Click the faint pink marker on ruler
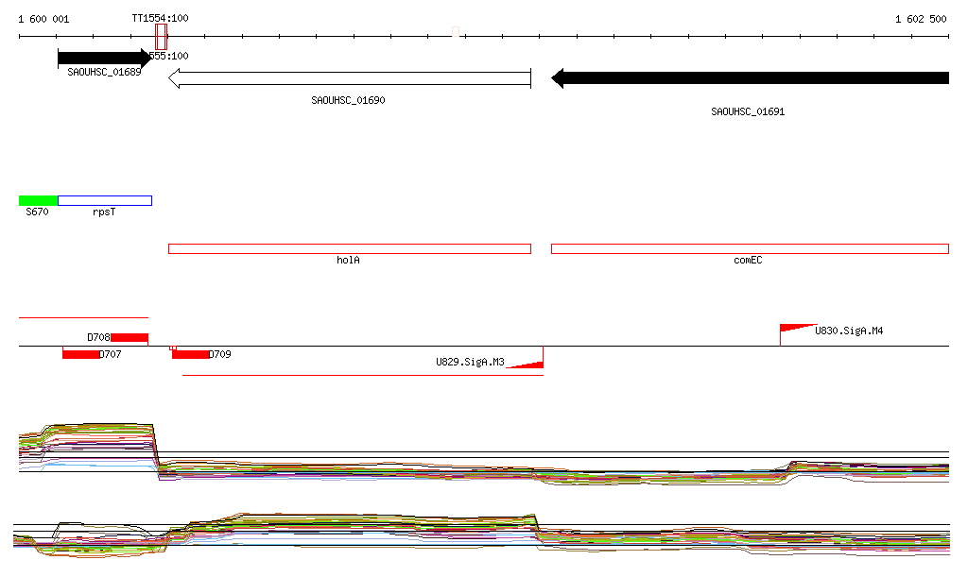The height and width of the screenshot is (577, 968). click(x=456, y=32)
